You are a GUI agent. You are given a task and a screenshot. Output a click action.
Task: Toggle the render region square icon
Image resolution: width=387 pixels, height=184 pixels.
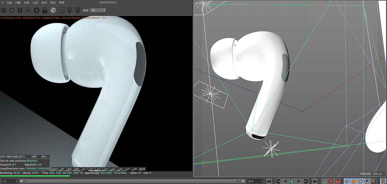(61, 10)
